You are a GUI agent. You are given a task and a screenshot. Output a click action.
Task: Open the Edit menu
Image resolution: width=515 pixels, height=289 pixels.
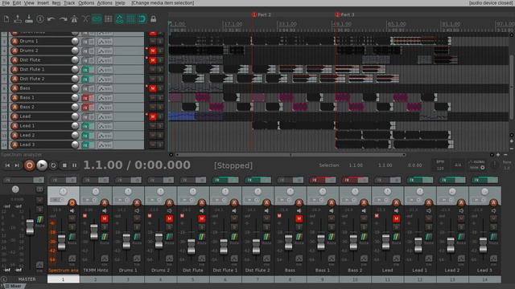coord(17,3)
